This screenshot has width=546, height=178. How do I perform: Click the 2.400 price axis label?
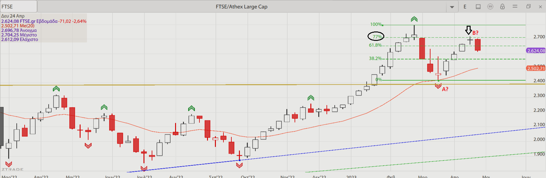point(539,81)
